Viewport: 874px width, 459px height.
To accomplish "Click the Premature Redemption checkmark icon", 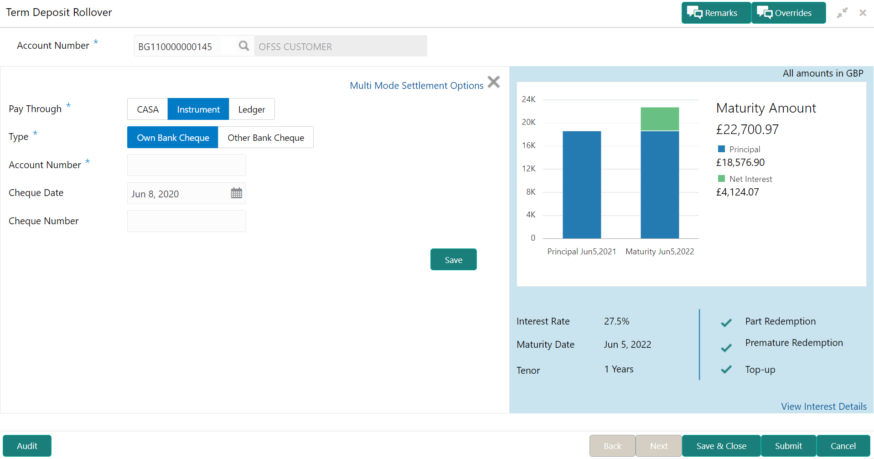I will (726, 348).
